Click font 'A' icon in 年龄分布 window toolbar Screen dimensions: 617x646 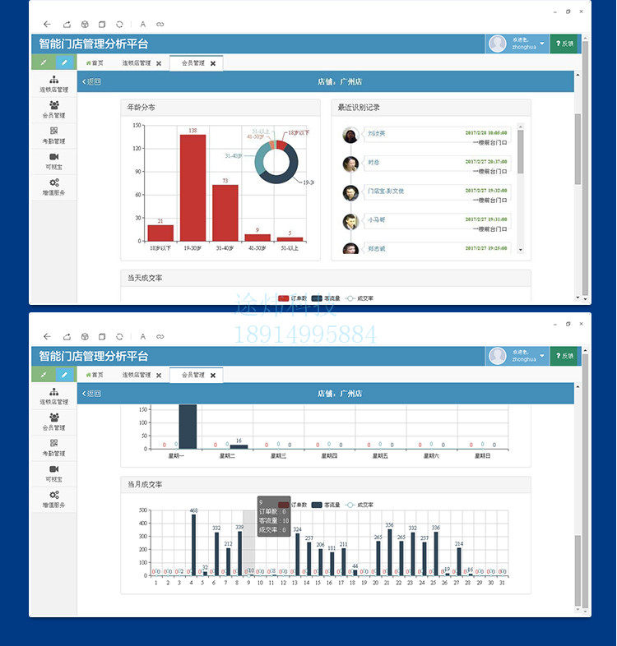click(142, 25)
